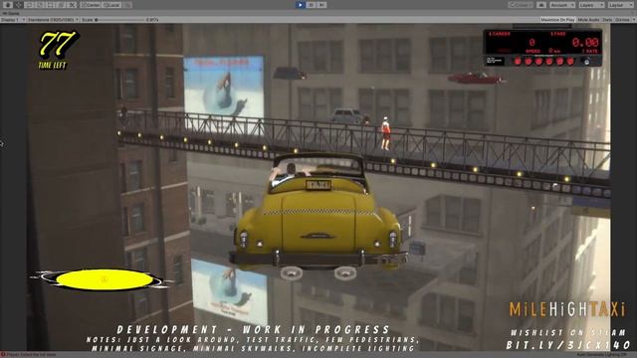Image resolution: width=637 pixels, height=358 pixels.
Task: Open the Display 1 dropdown
Action: tap(13, 20)
